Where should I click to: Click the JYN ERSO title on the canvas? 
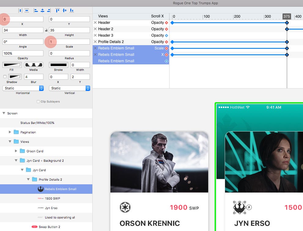click(252, 223)
